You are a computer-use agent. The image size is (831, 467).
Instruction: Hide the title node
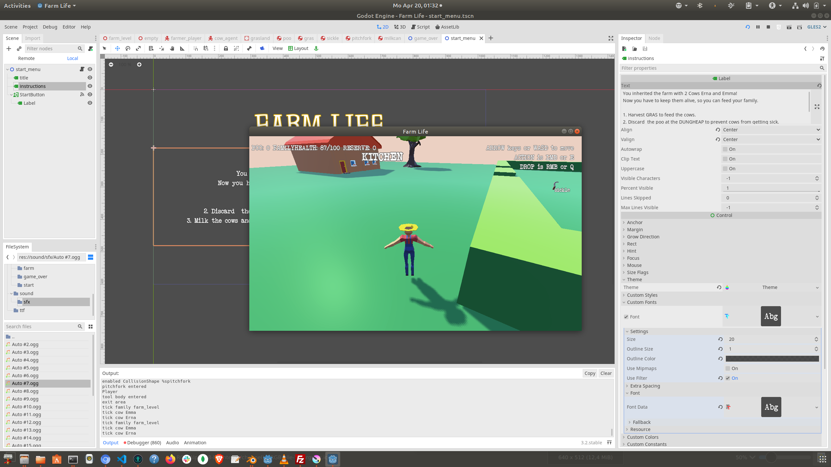click(x=90, y=78)
